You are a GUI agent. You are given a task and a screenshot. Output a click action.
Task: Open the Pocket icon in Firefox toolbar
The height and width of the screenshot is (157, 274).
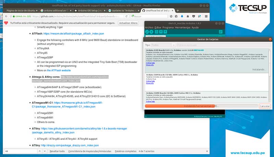point(194,16)
